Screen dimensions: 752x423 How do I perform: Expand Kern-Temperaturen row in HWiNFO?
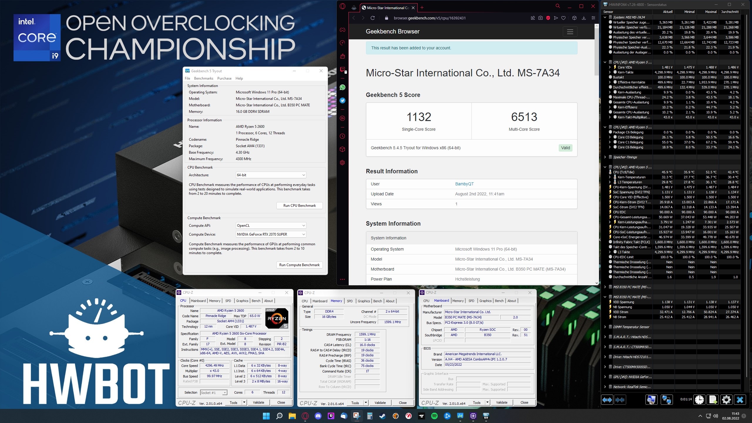(x=610, y=177)
